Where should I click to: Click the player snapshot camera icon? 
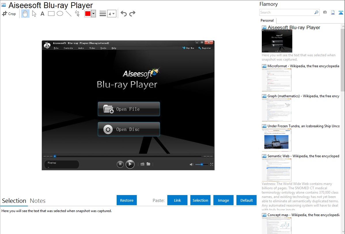(x=143, y=164)
